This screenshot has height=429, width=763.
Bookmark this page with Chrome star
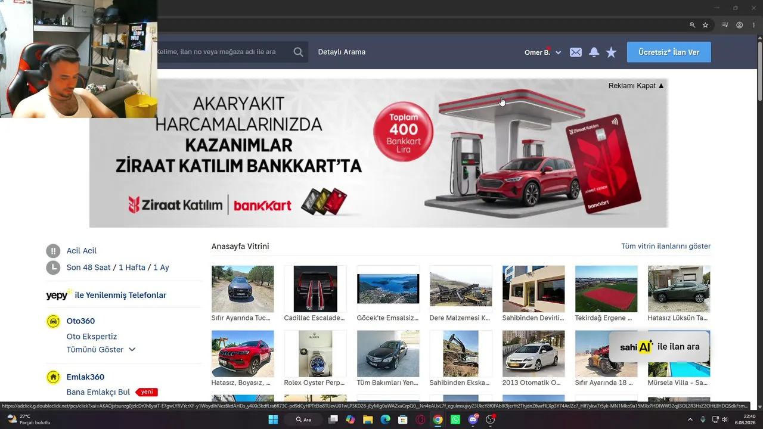pos(706,25)
